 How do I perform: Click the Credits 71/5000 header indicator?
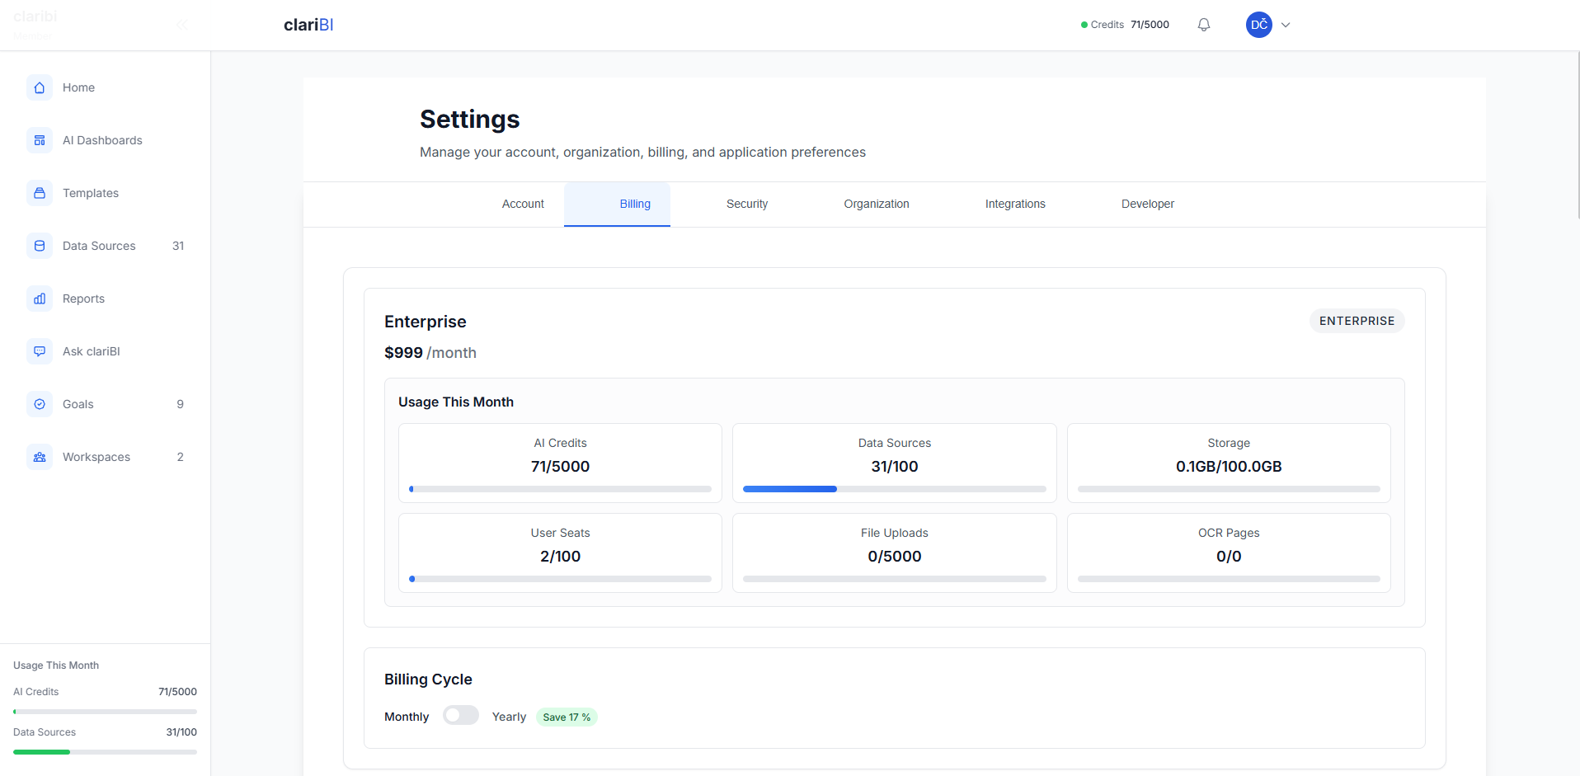point(1125,25)
